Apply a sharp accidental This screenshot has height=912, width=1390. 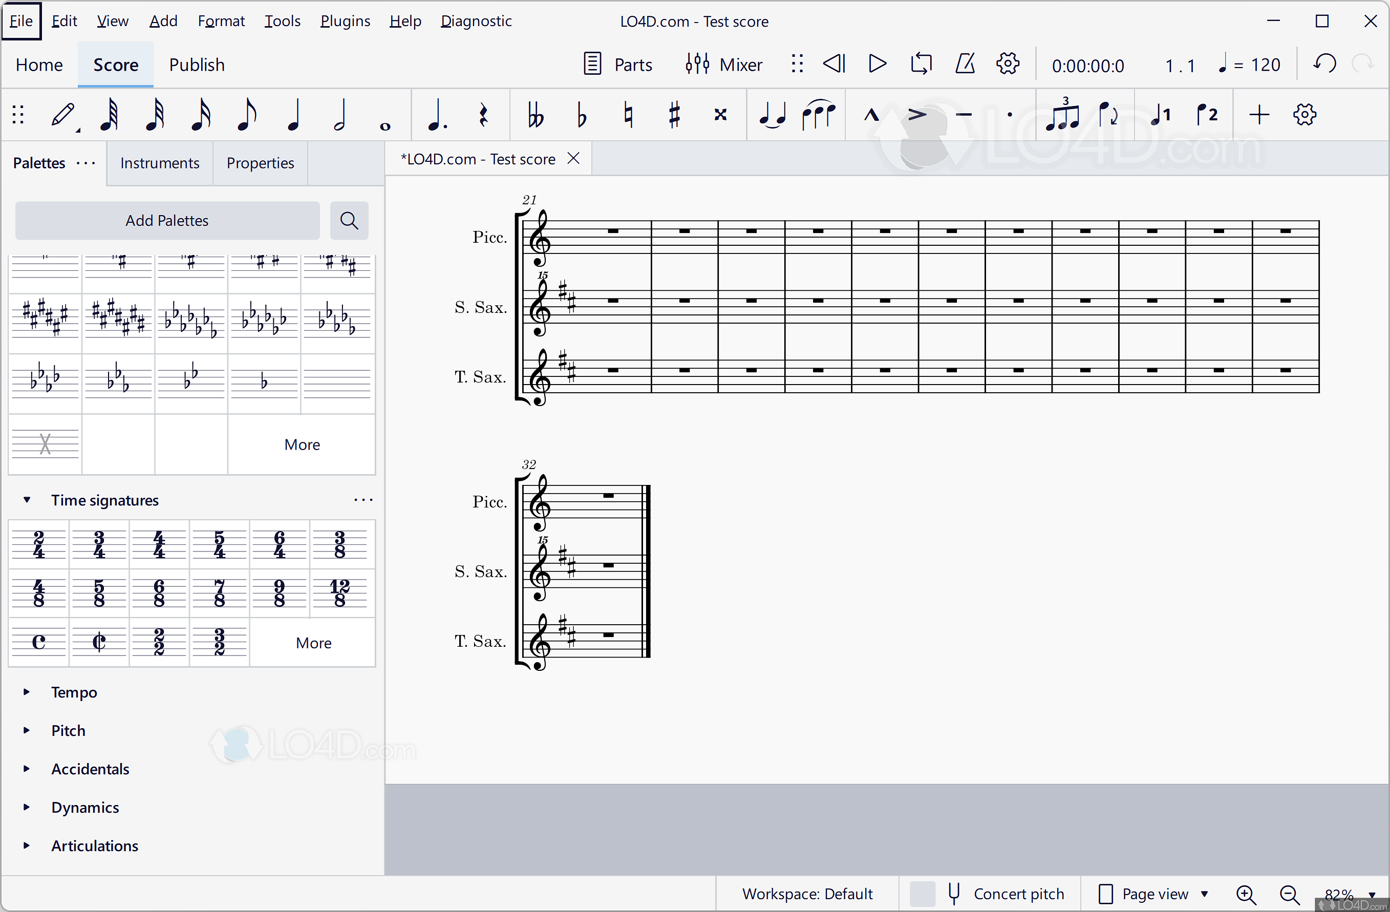pyautogui.click(x=675, y=115)
